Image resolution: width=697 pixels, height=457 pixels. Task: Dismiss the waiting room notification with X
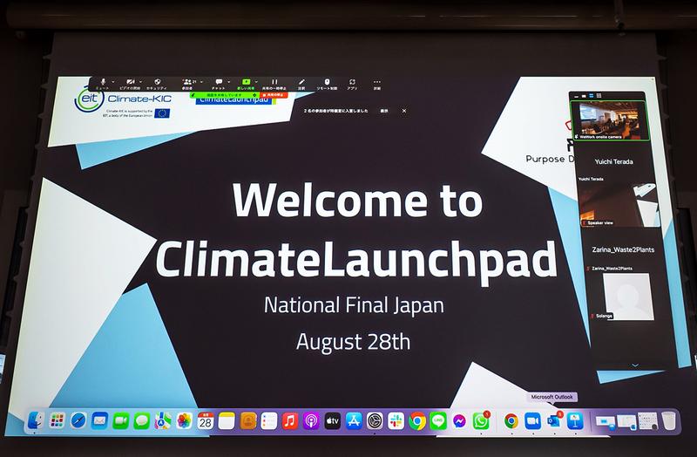(404, 111)
